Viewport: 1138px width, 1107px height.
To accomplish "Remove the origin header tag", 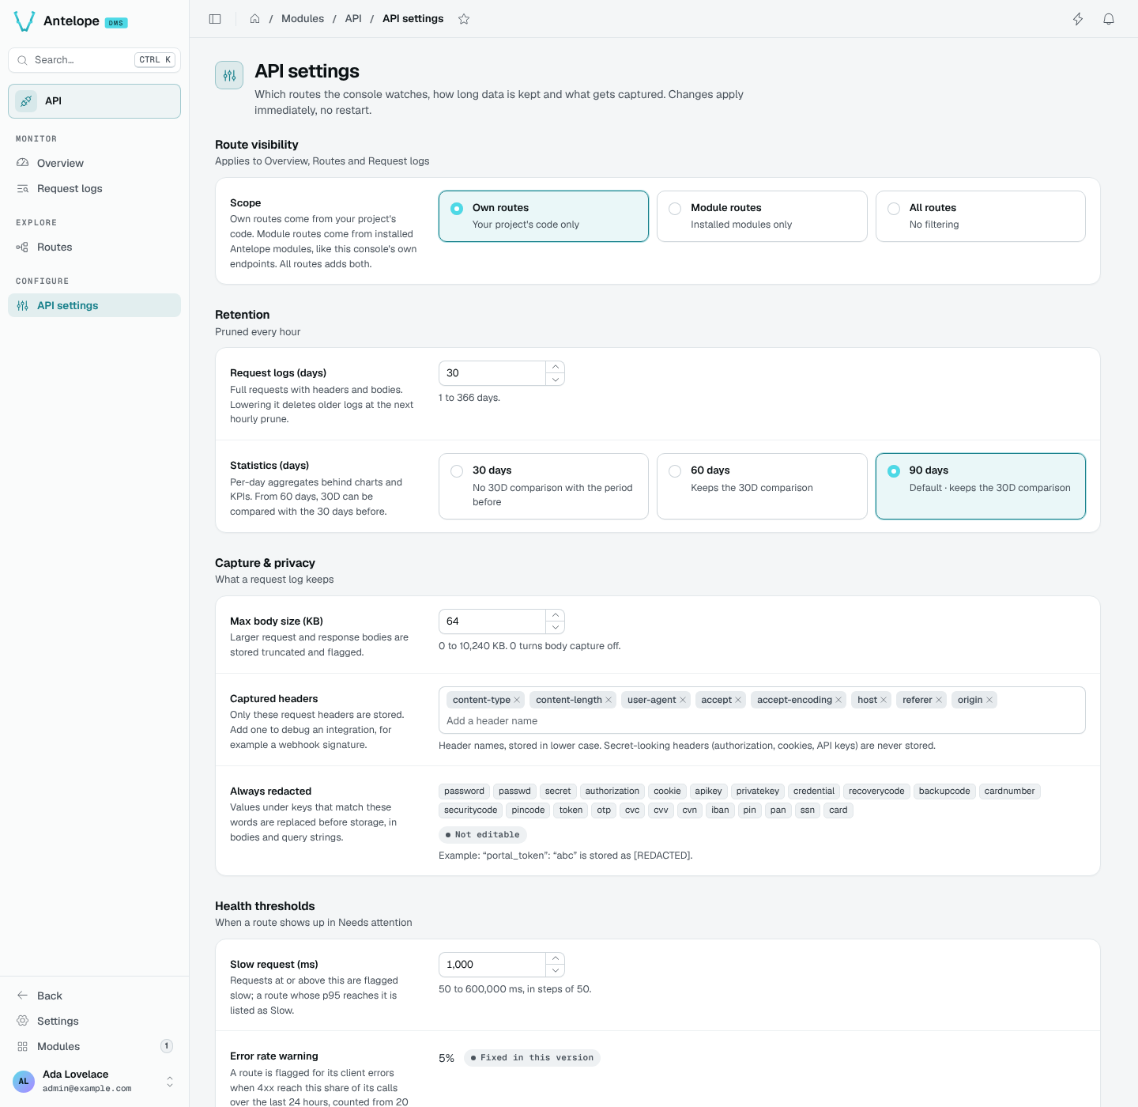I will (x=989, y=700).
